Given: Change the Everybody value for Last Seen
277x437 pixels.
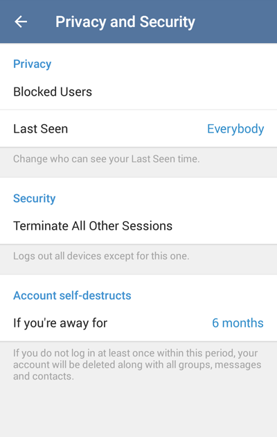Looking at the screenshot, I should click(235, 129).
